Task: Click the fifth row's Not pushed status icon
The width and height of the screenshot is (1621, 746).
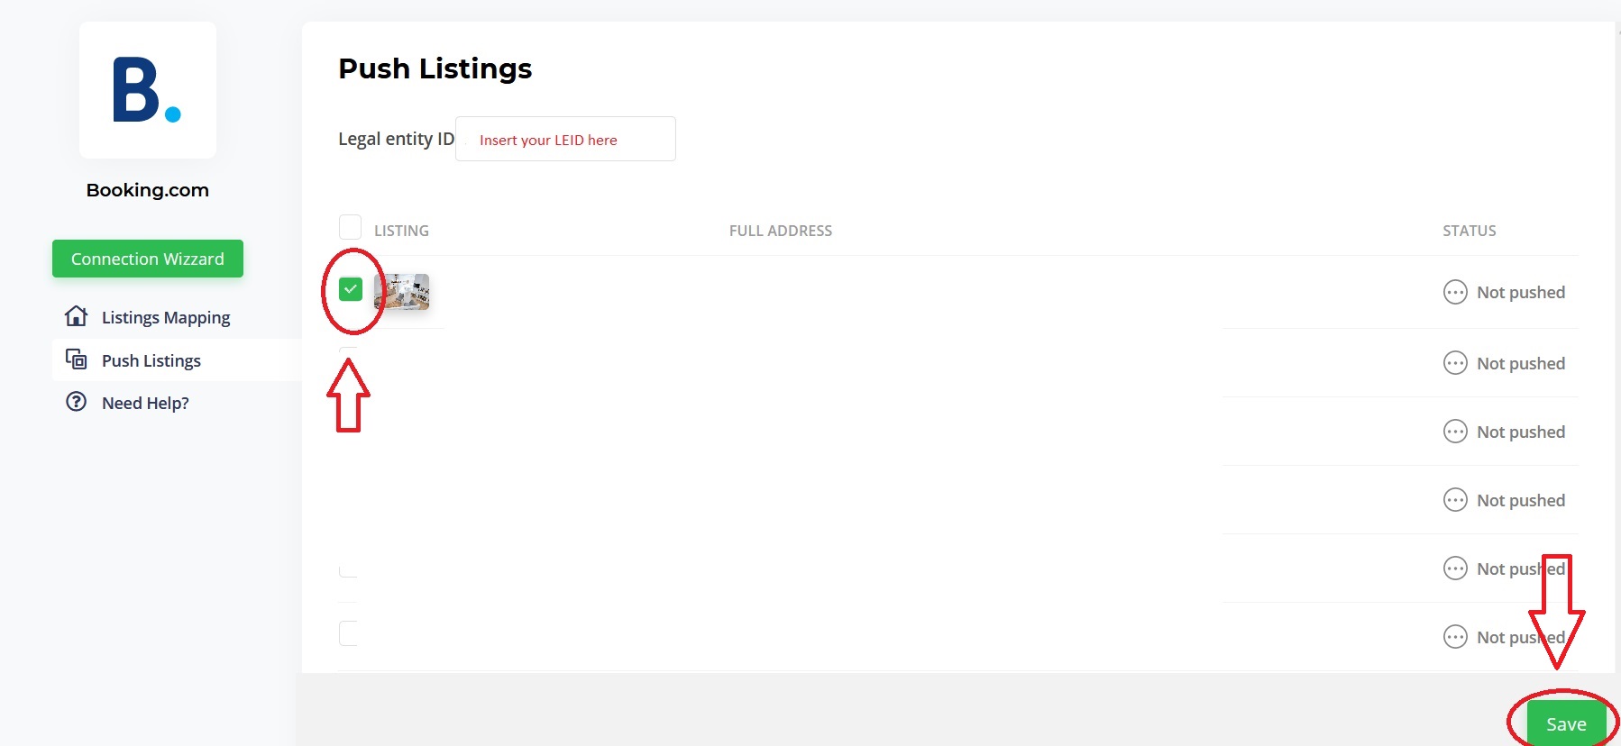Action: click(x=1455, y=569)
